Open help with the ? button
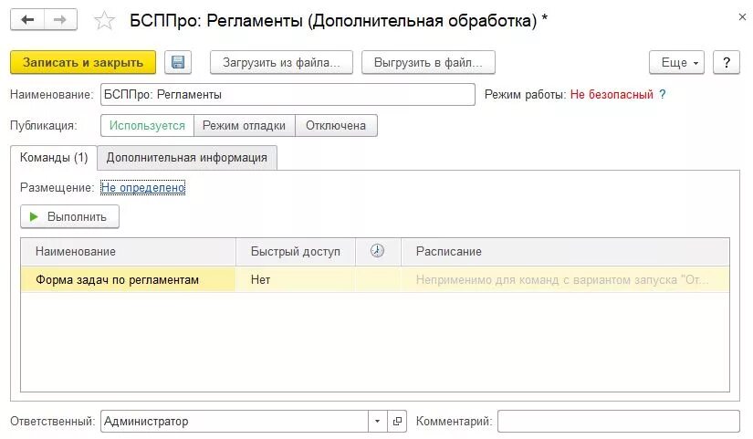This screenshot has width=753, height=439. coord(726,62)
